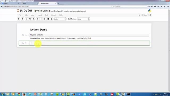The height and width of the screenshot is (96, 170).
Task: Close the Ipython Demo2 browser tab
Action: pyautogui.click(x=56, y=3)
